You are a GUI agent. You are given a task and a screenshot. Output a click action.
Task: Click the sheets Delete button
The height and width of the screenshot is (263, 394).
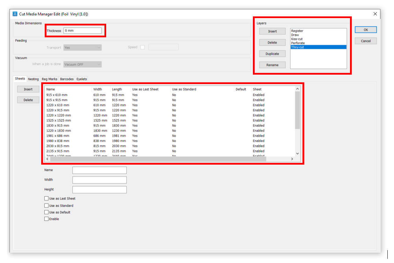pos(28,100)
